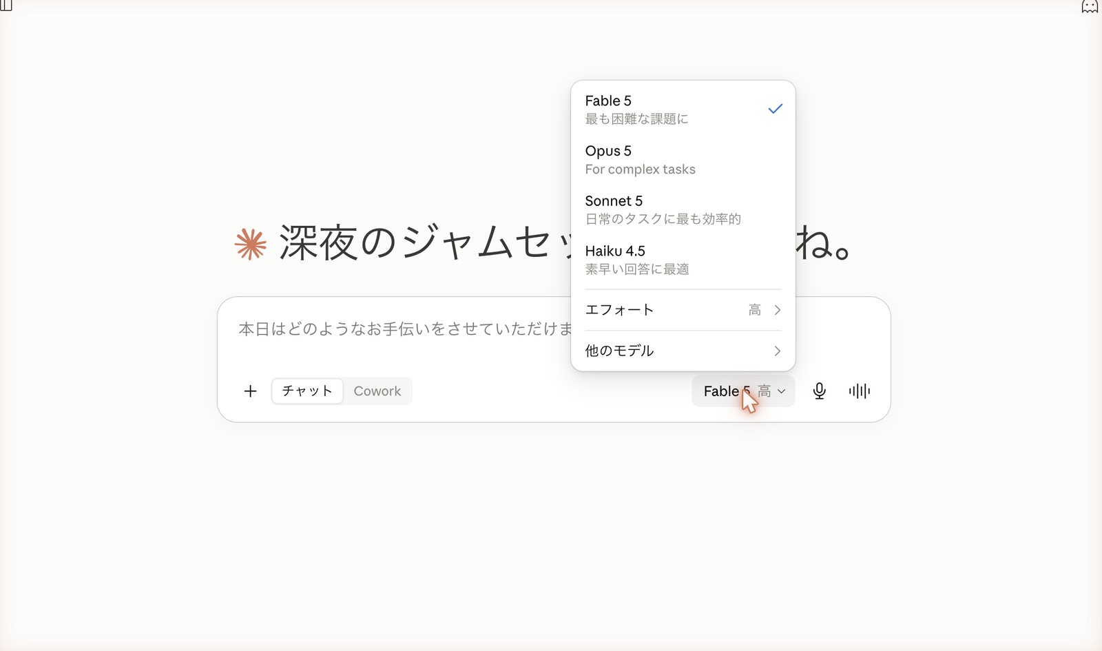1102x651 pixels.
Task: Switch to Cowork mode
Action: pyautogui.click(x=377, y=391)
